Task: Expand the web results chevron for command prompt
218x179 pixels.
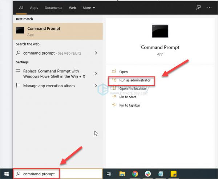Action: coord(96,53)
